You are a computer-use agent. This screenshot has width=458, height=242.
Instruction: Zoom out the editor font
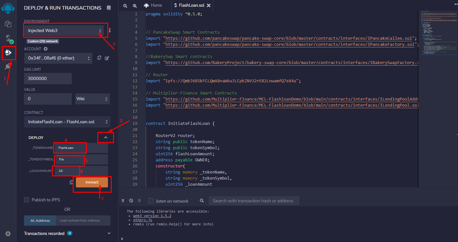(125, 5)
